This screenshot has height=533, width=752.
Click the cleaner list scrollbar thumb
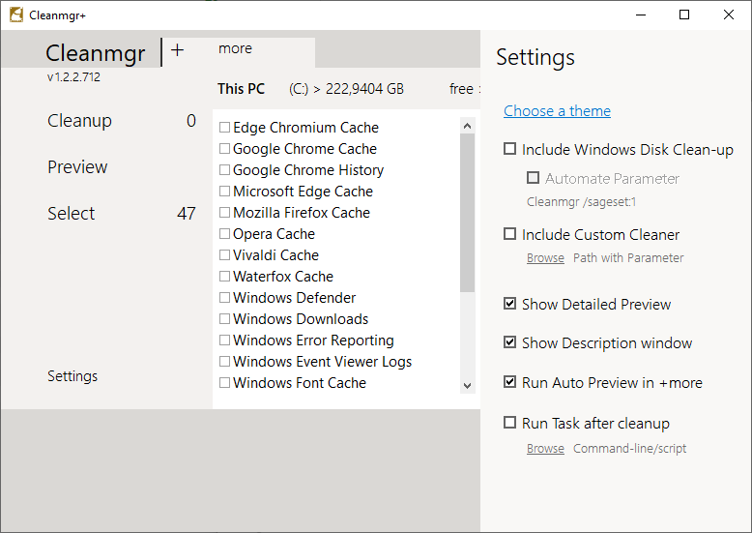468,213
